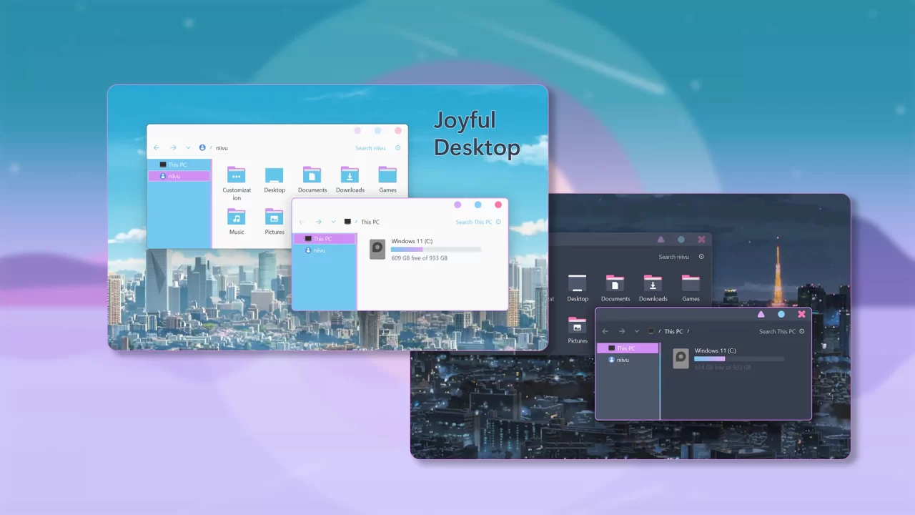This screenshot has width=915, height=515.
Task: Close the dark This PC window
Action: pyautogui.click(x=801, y=314)
